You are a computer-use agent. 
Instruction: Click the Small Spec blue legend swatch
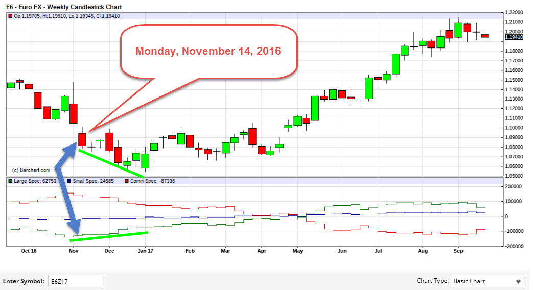pyautogui.click(x=69, y=181)
